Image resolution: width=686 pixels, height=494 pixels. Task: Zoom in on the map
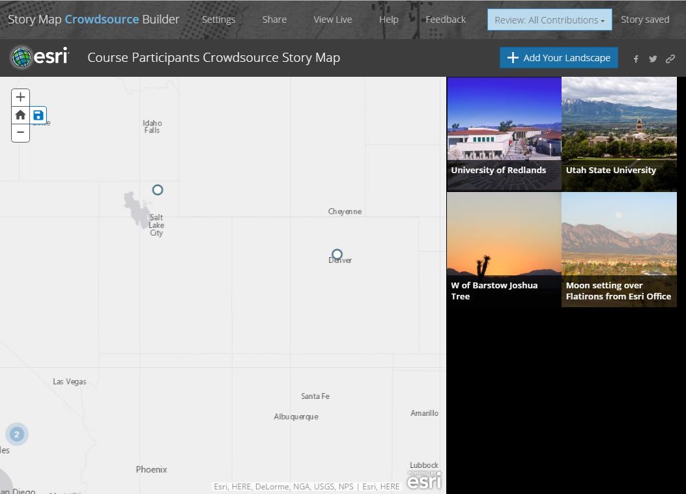tap(20, 97)
